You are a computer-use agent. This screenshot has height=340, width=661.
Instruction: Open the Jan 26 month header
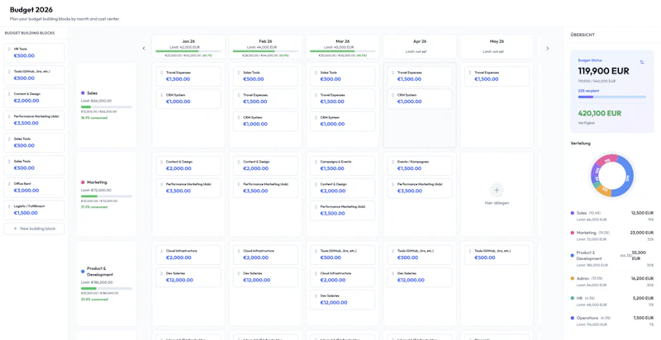(188, 47)
